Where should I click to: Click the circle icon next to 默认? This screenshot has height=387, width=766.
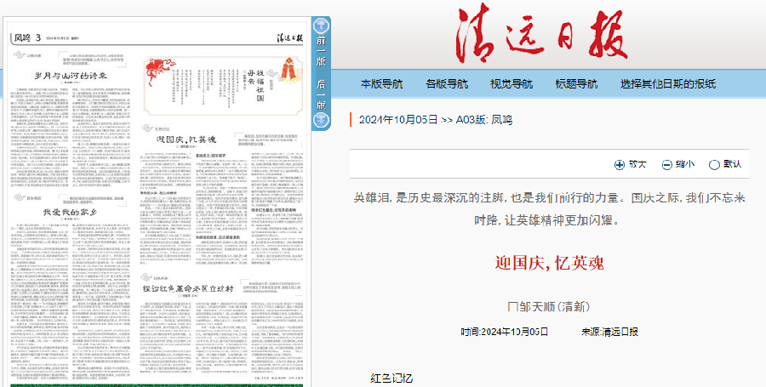(714, 165)
